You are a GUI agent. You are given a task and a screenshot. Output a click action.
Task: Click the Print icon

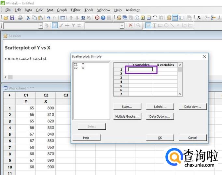tap(20, 18)
